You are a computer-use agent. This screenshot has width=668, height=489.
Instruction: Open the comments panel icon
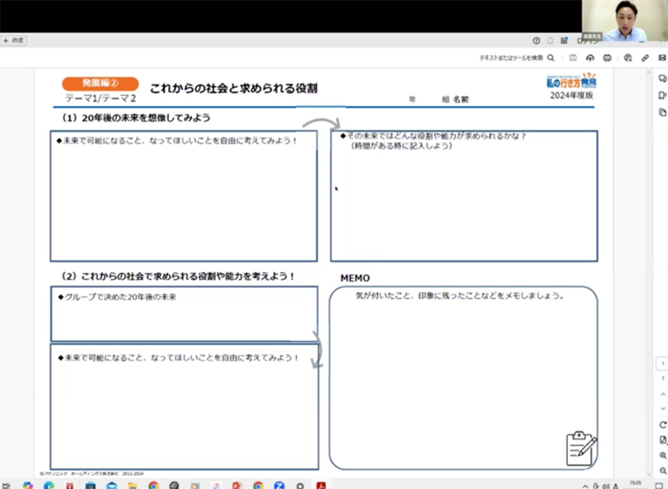click(663, 79)
